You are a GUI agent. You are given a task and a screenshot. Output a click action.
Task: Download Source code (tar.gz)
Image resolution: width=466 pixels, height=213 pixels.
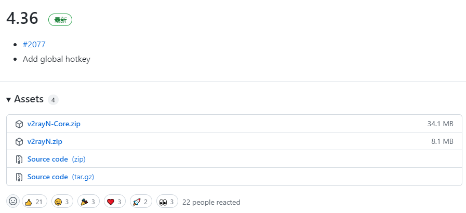click(x=61, y=177)
